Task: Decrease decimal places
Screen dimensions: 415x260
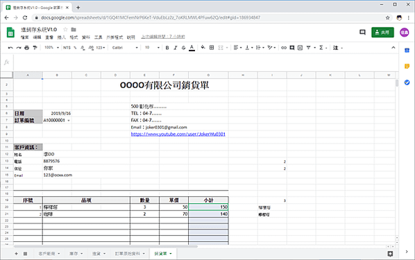Action: pyautogui.click(x=83, y=48)
